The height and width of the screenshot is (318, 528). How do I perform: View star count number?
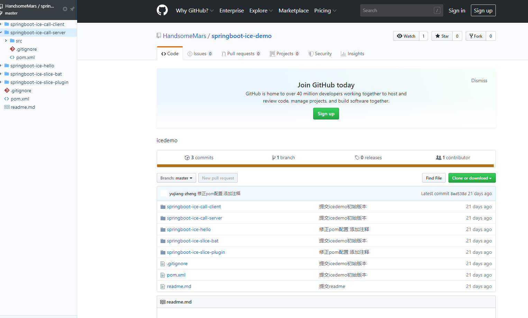click(457, 36)
